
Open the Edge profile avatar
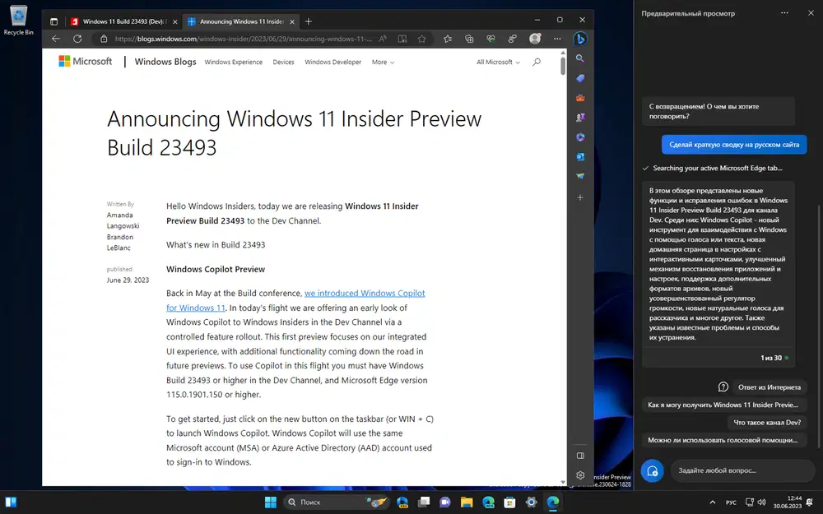point(535,39)
